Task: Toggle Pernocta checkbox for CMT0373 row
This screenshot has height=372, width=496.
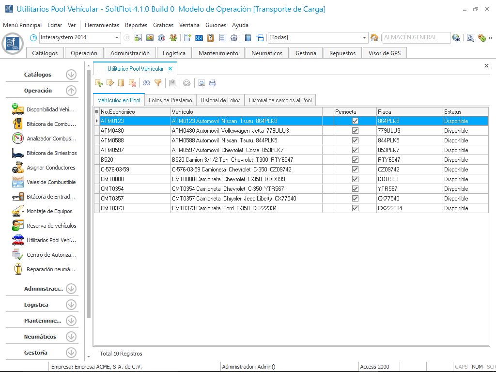Action: 355,208
